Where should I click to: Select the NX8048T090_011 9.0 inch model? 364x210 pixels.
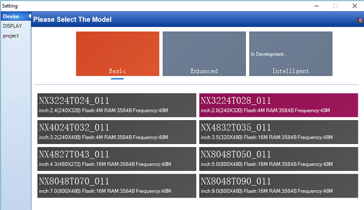pos(279,186)
